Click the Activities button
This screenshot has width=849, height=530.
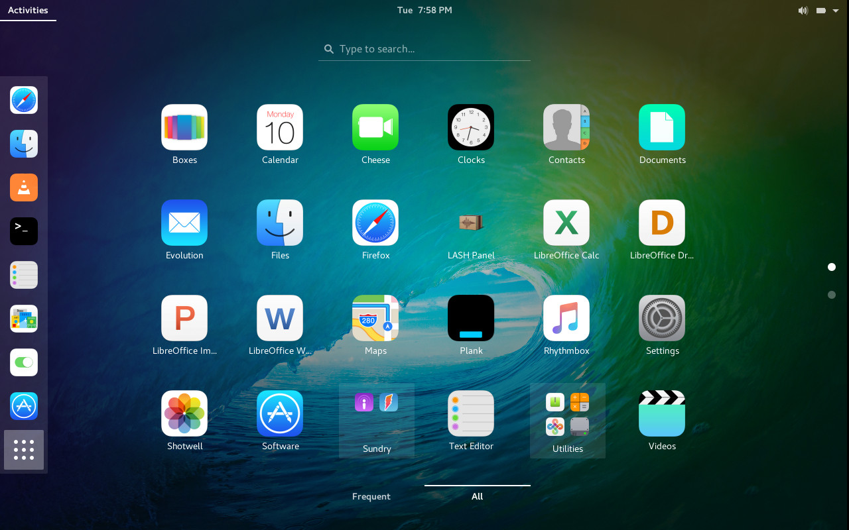28,10
